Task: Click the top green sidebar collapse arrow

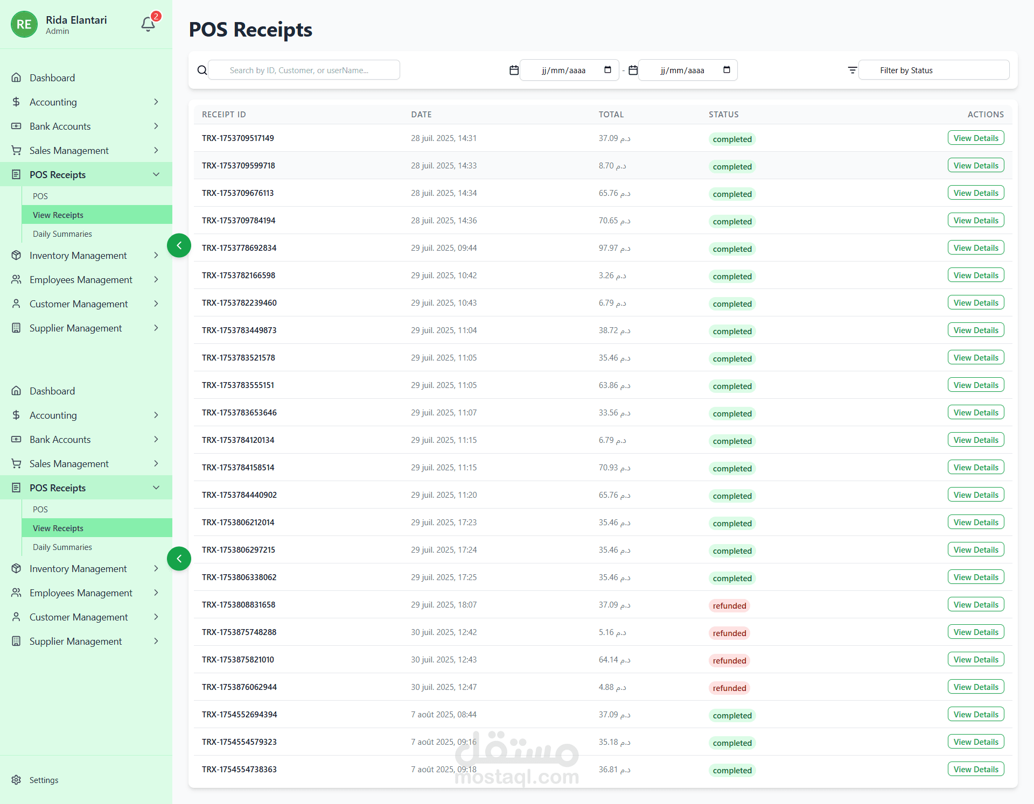Action: 179,245
